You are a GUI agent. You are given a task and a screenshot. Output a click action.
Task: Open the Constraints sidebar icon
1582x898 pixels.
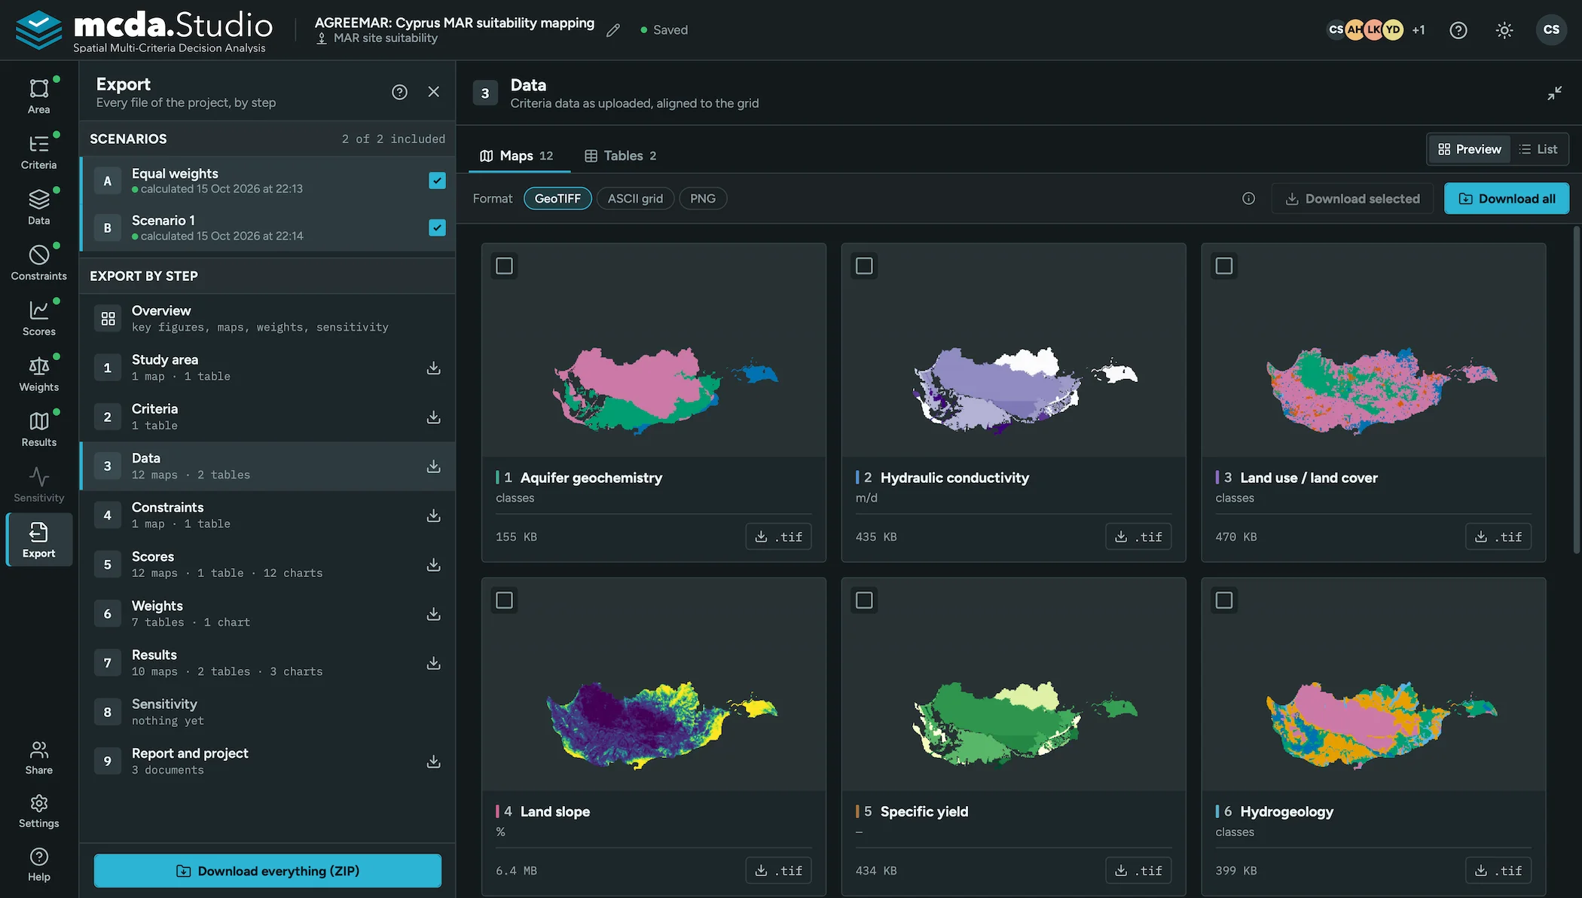(38, 263)
